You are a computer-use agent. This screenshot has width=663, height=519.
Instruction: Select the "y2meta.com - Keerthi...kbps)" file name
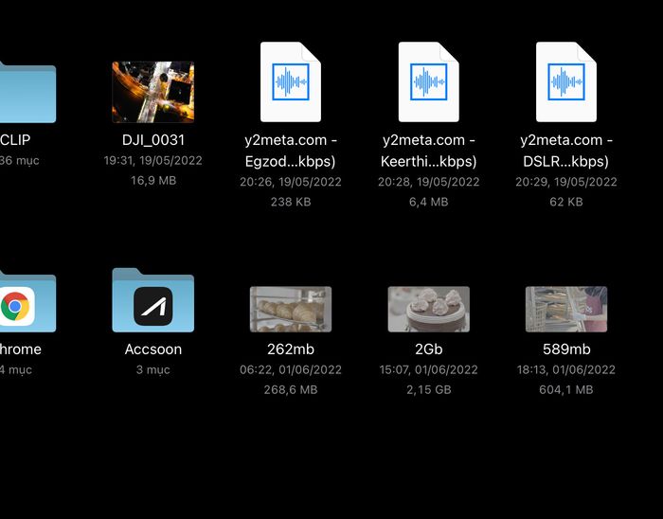click(428, 151)
